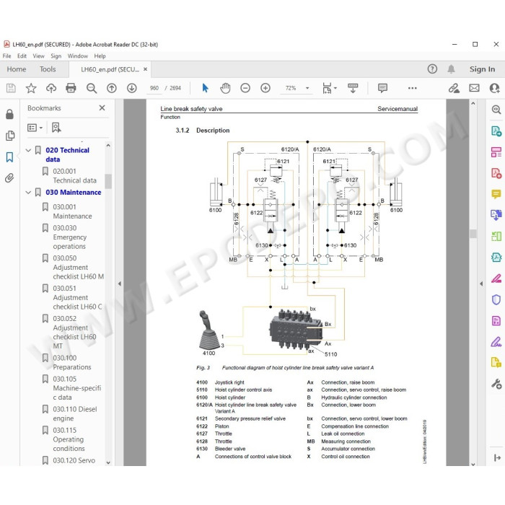This screenshot has height=505, width=505.
Task: Expand right tools pane with bottom arrow
Action: click(x=497, y=457)
